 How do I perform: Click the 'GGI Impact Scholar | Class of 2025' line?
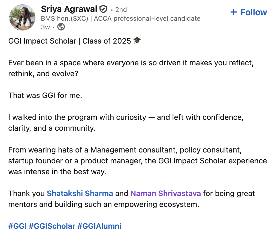69,41
